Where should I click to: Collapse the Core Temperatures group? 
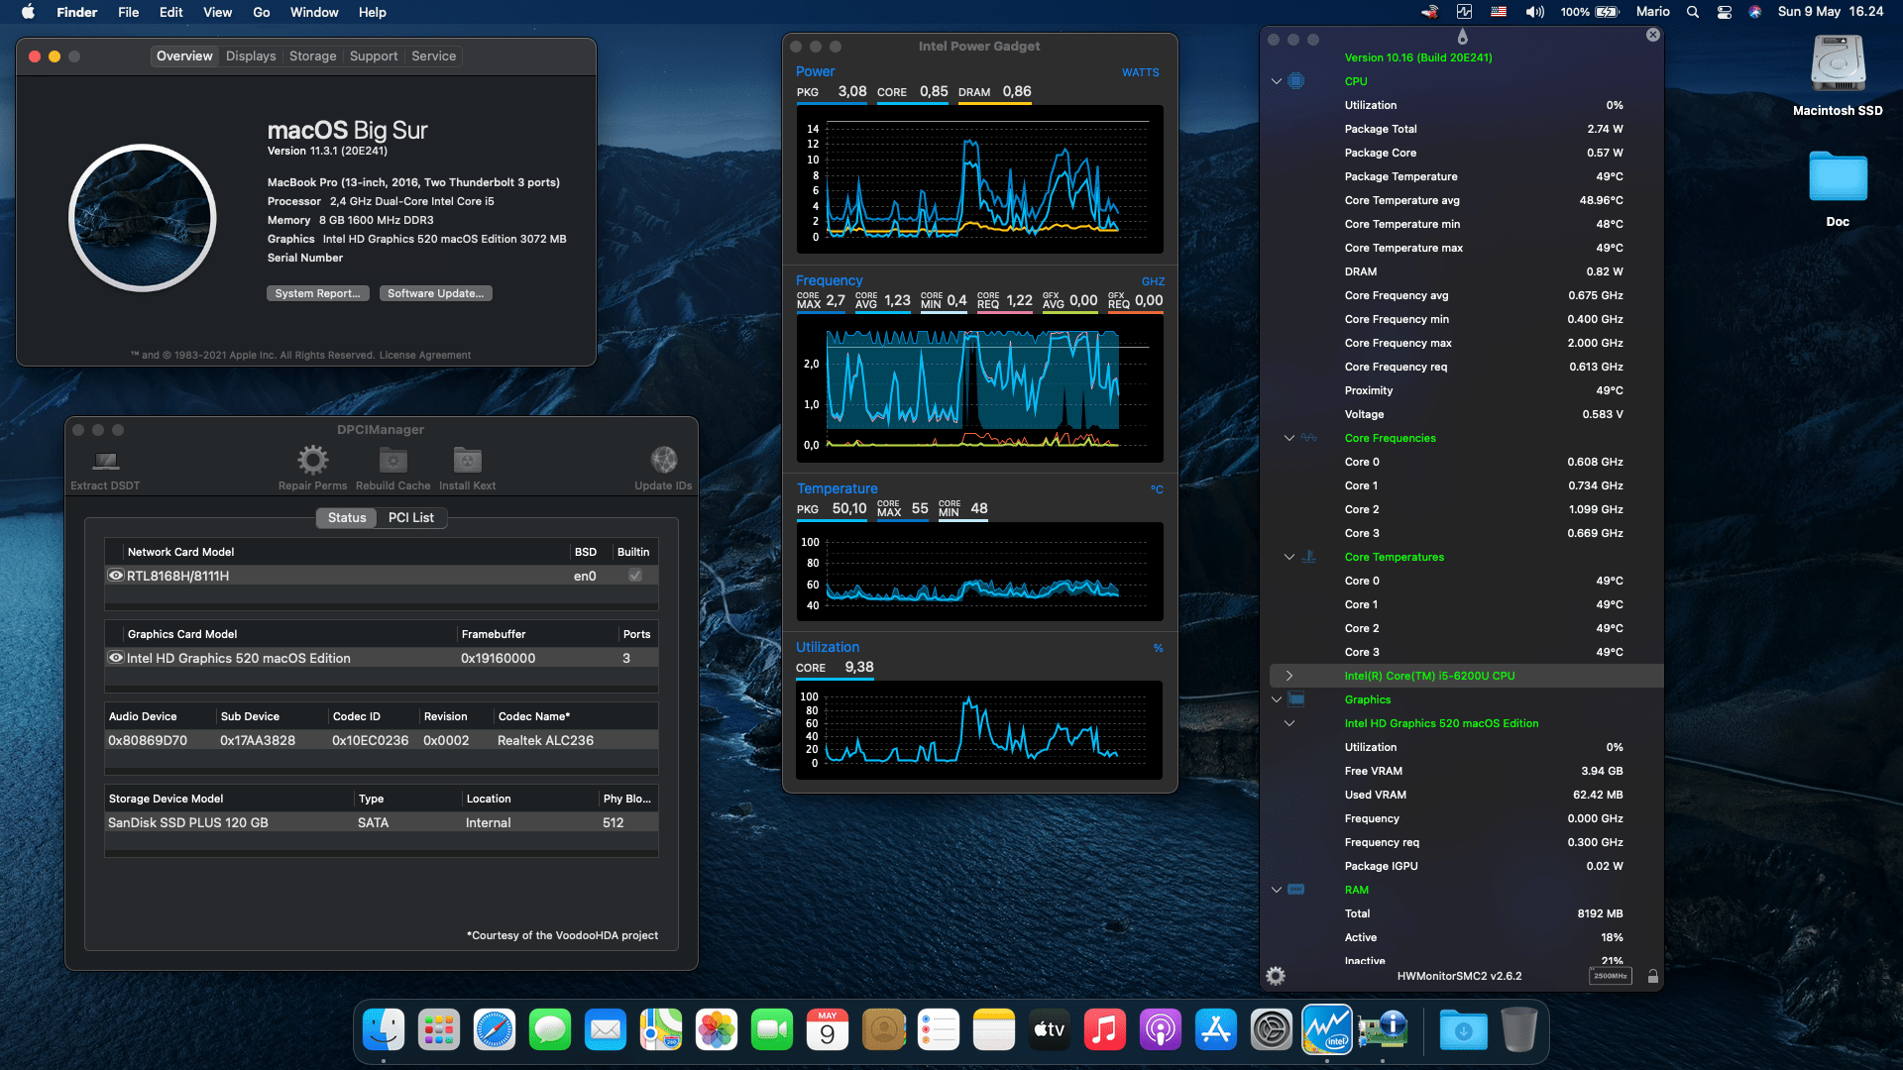coord(1289,557)
